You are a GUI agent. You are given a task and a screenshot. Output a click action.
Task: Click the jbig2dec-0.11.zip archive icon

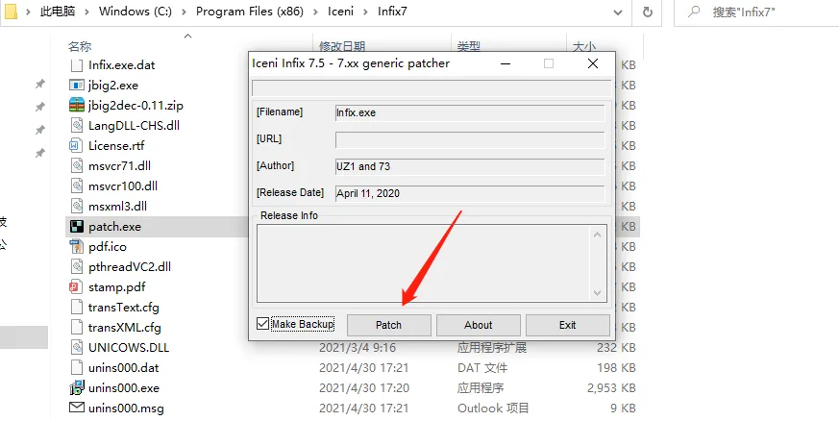tap(77, 106)
